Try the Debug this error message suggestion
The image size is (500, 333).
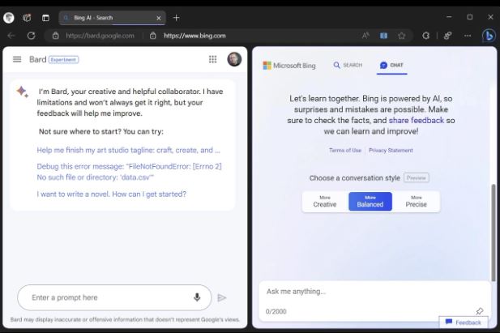tap(129, 172)
